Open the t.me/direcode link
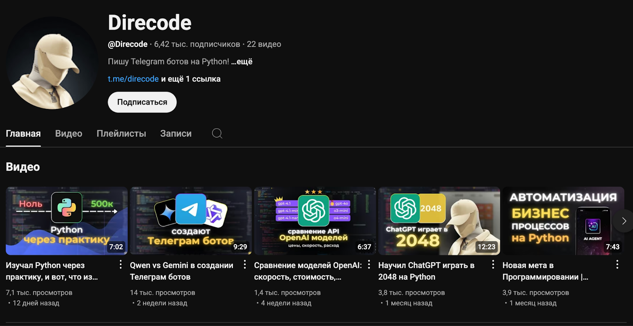This screenshot has height=326, width=633. 133,79
